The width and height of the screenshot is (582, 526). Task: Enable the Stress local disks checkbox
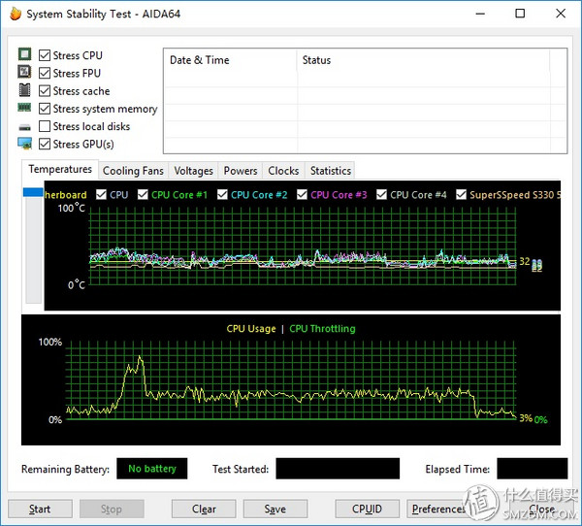45,126
